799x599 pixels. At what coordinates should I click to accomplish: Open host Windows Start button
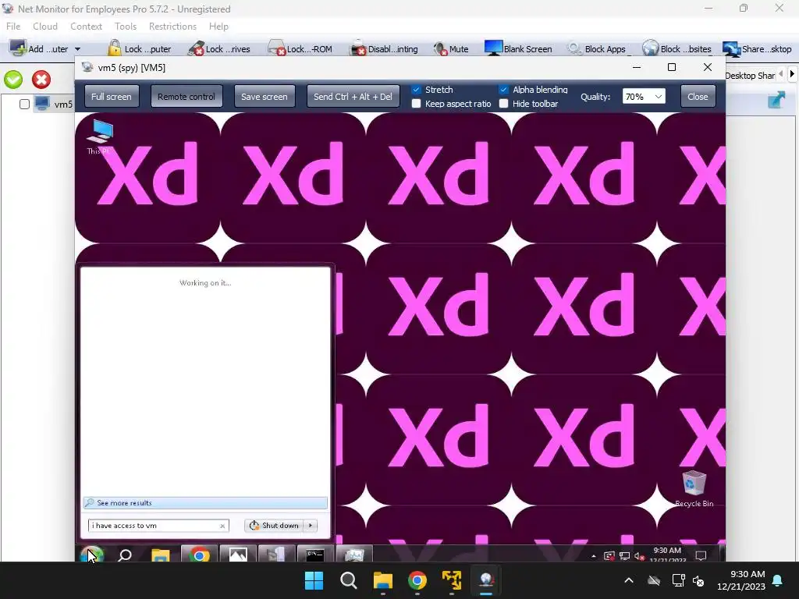coord(314,580)
